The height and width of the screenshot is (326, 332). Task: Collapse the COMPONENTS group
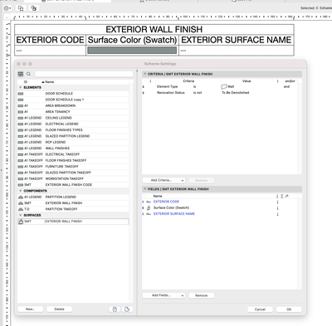20,191
